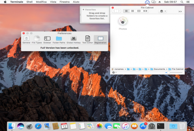Open the Text Editor preferences pane
This screenshot has height=131, width=194.
[87, 40]
